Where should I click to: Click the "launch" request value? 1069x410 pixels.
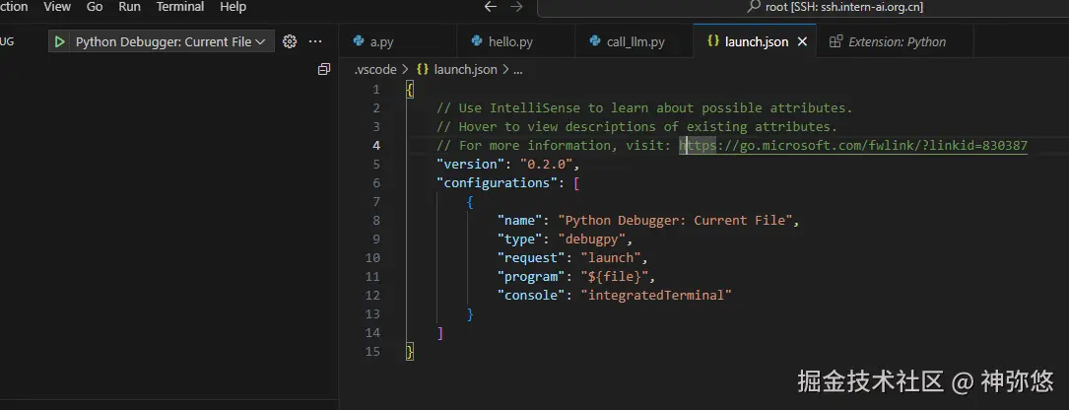pyautogui.click(x=612, y=258)
